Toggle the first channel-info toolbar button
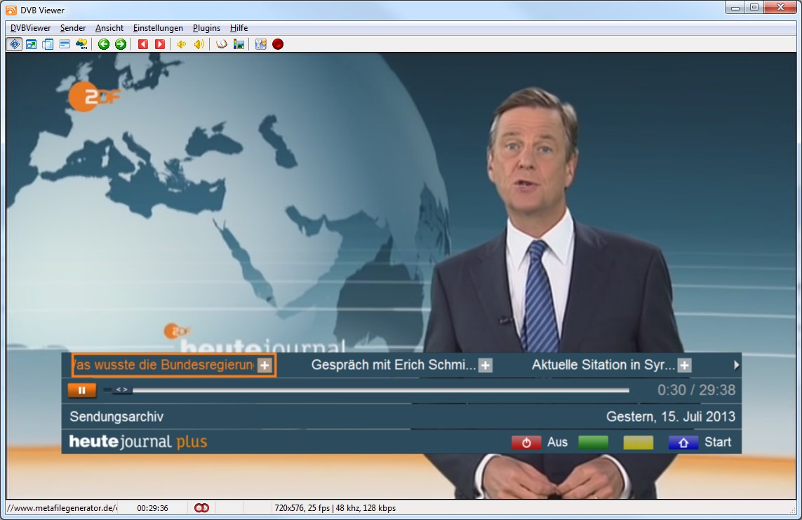802x520 pixels. (14, 44)
